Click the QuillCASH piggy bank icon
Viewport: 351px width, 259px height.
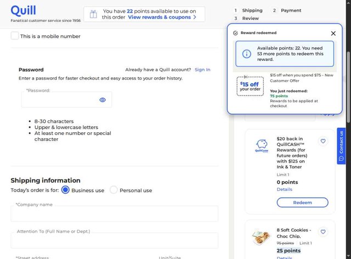(262, 145)
